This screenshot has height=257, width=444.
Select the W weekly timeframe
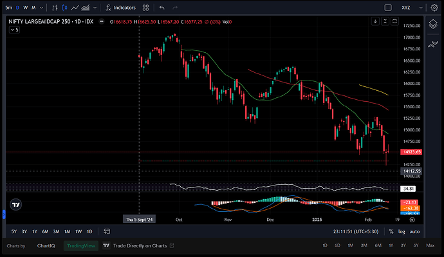coord(26,8)
